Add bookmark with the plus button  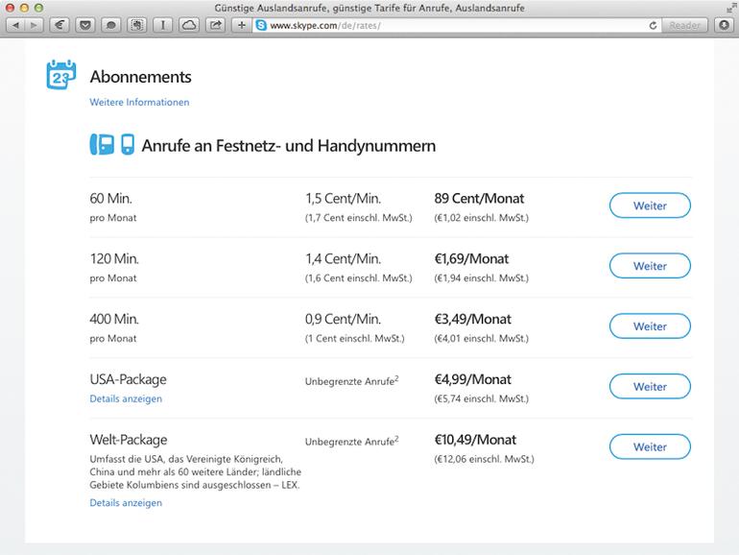241,25
